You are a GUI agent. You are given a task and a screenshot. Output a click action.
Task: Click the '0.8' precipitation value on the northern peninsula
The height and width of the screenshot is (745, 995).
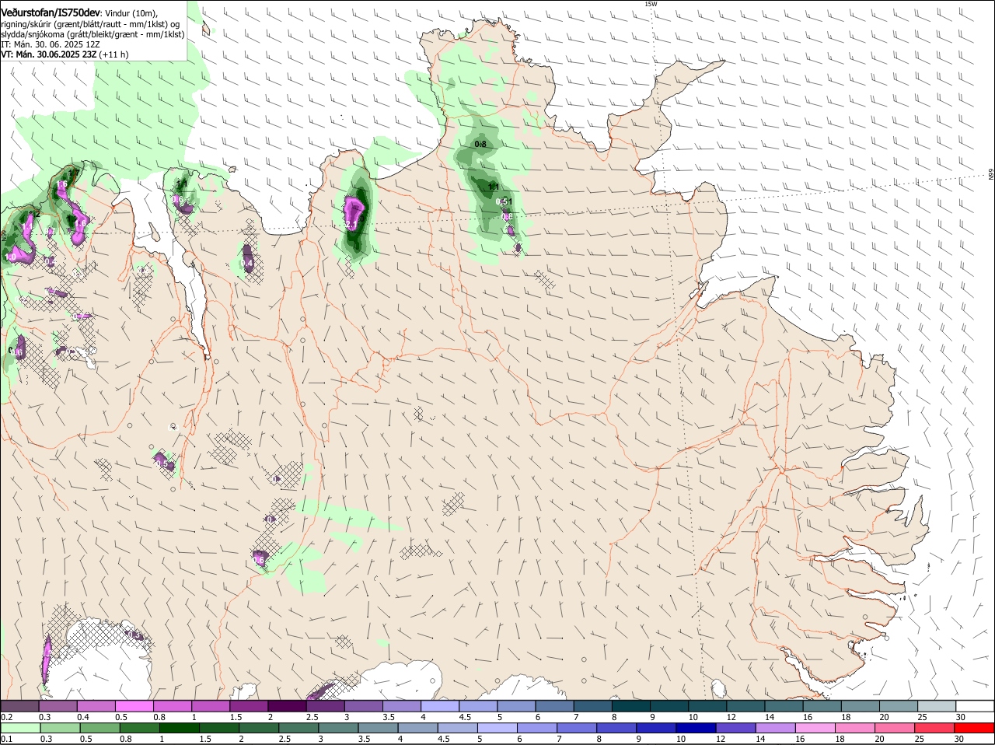(x=480, y=144)
